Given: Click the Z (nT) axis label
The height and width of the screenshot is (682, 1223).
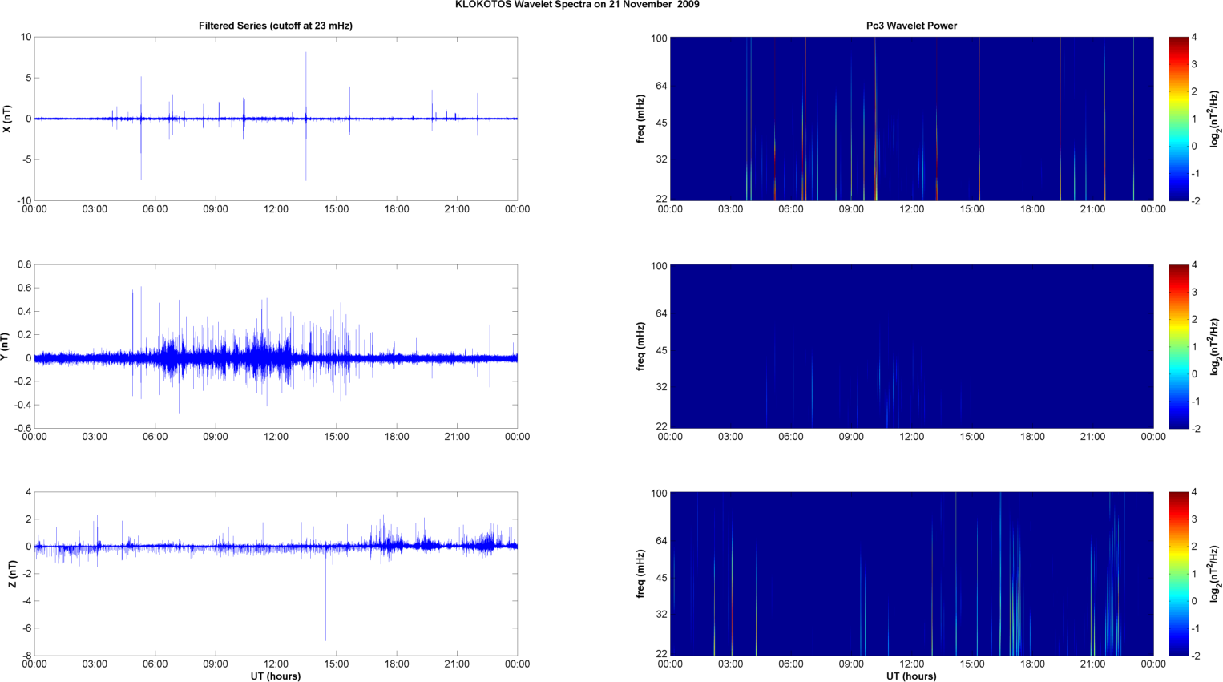Looking at the screenshot, I should click(x=11, y=574).
